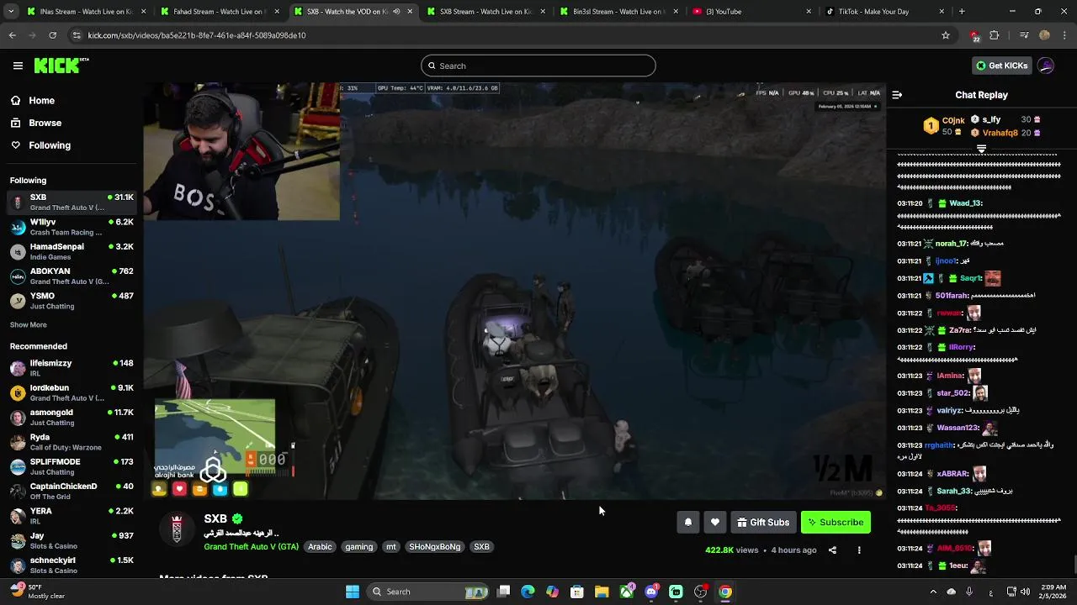Toggle the follow heart button
This screenshot has width=1077, height=605.
[715, 522]
